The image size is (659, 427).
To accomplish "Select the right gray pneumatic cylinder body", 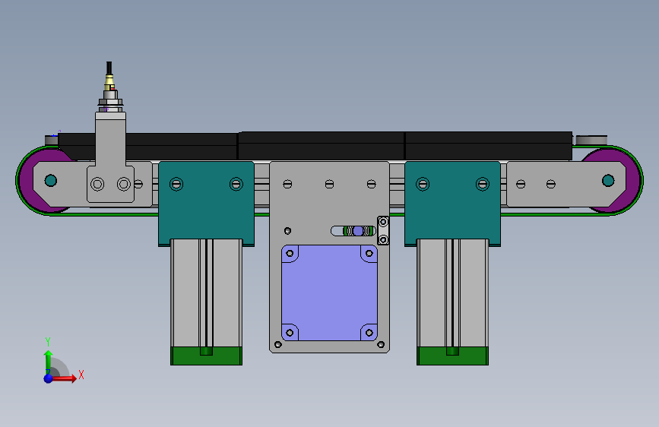I will coord(453,293).
